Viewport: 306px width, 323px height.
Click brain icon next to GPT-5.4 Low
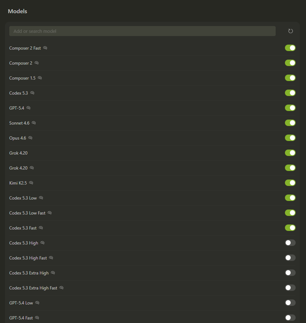[x=37, y=303]
